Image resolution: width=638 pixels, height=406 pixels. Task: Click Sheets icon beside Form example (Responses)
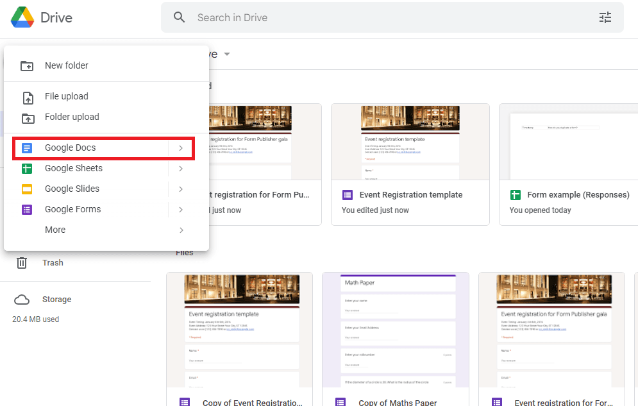pyautogui.click(x=515, y=195)
